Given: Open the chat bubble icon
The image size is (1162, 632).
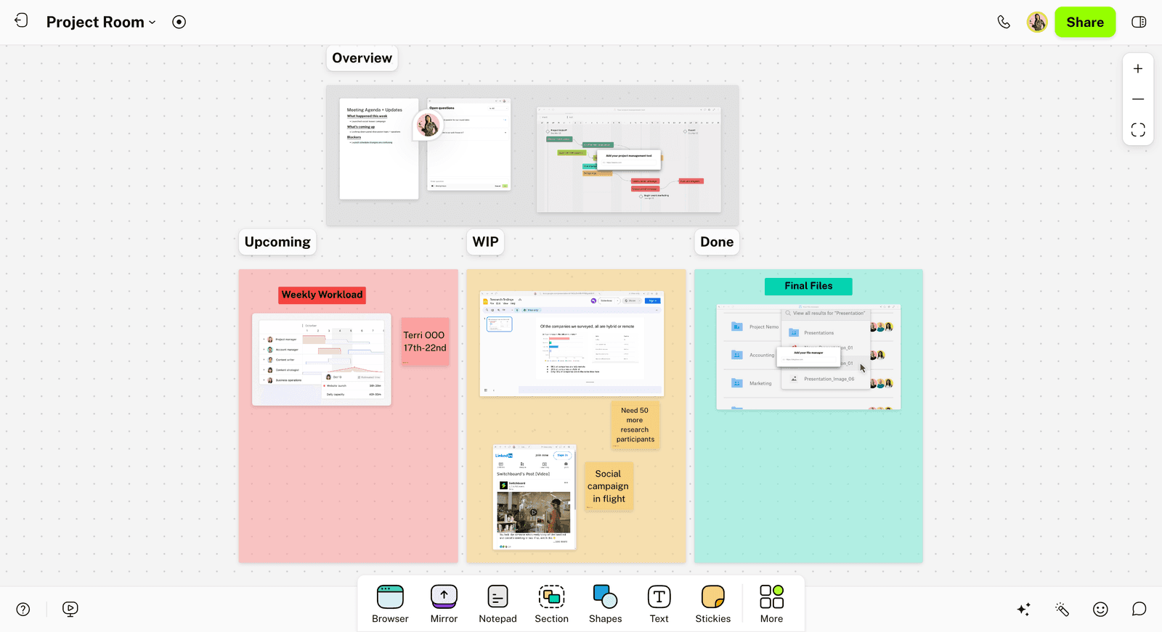Looking at the screenshot, I should [1139, 610].
